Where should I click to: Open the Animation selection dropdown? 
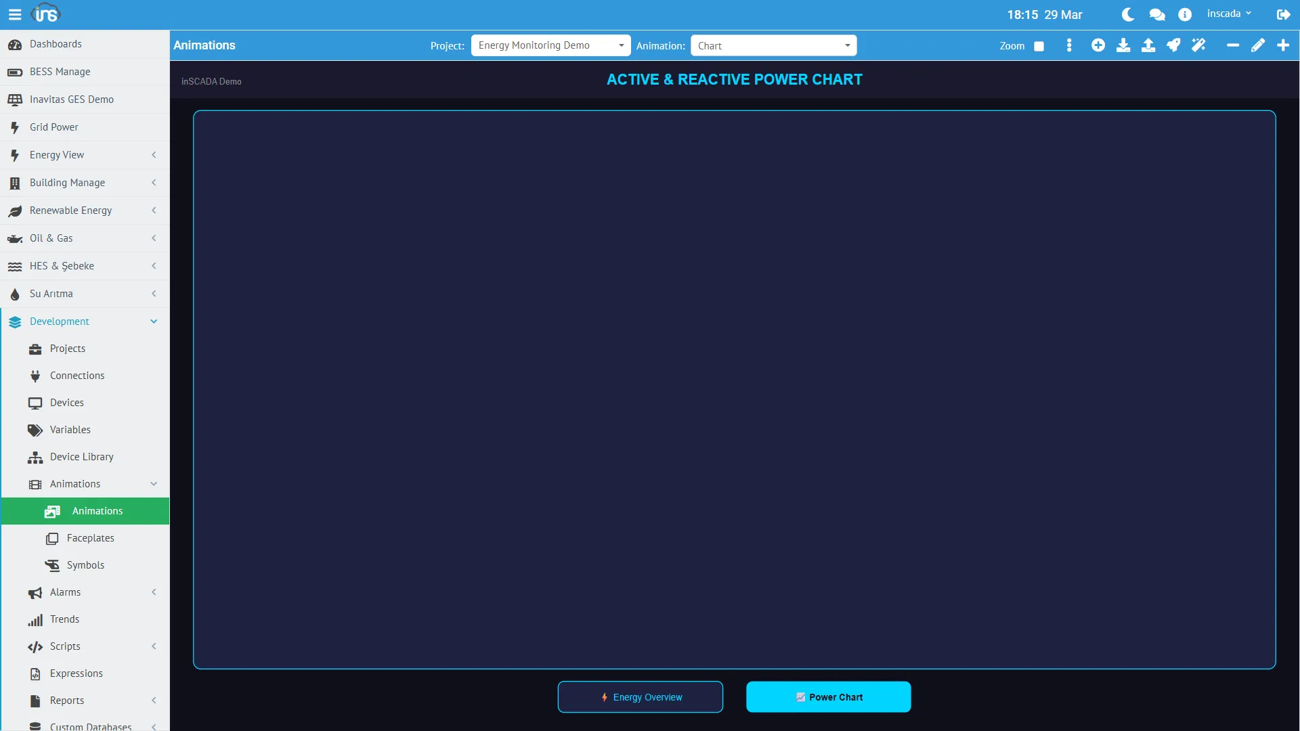click(x=773, y=45)
